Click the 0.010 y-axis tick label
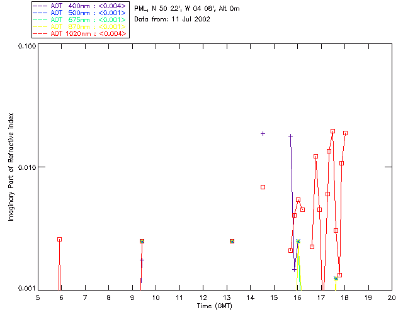The image size is (403, 322). [27, 167]
